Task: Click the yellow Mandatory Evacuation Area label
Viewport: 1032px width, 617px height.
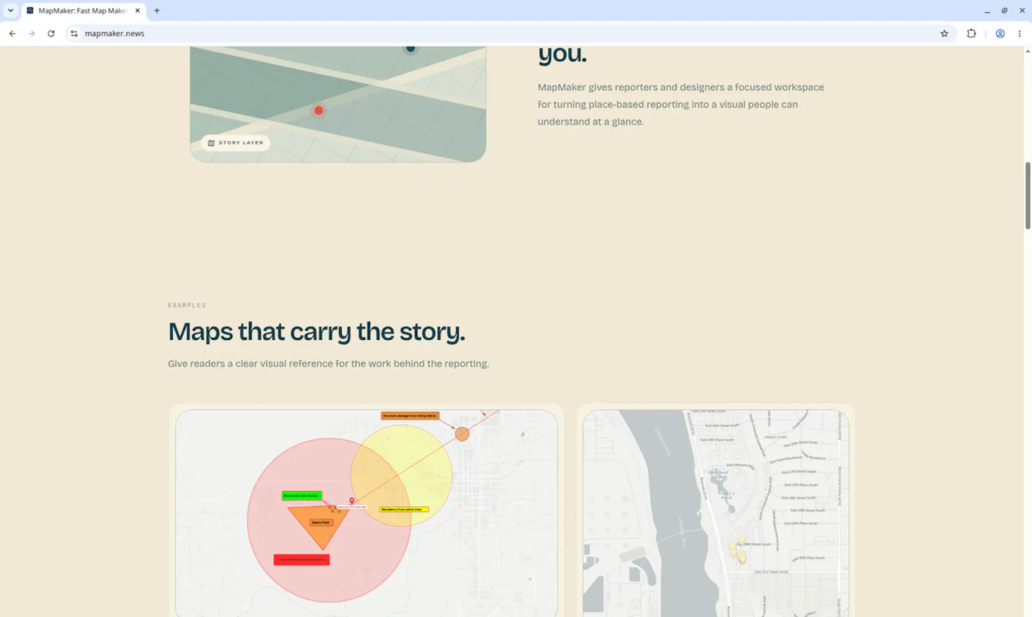Action: click(404, 509)
